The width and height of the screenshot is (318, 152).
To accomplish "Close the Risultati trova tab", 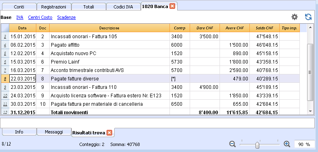I will 109,133.
